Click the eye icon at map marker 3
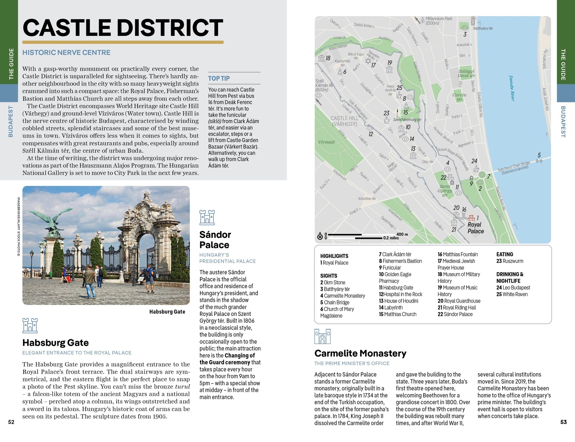 (x=465, y=28)
